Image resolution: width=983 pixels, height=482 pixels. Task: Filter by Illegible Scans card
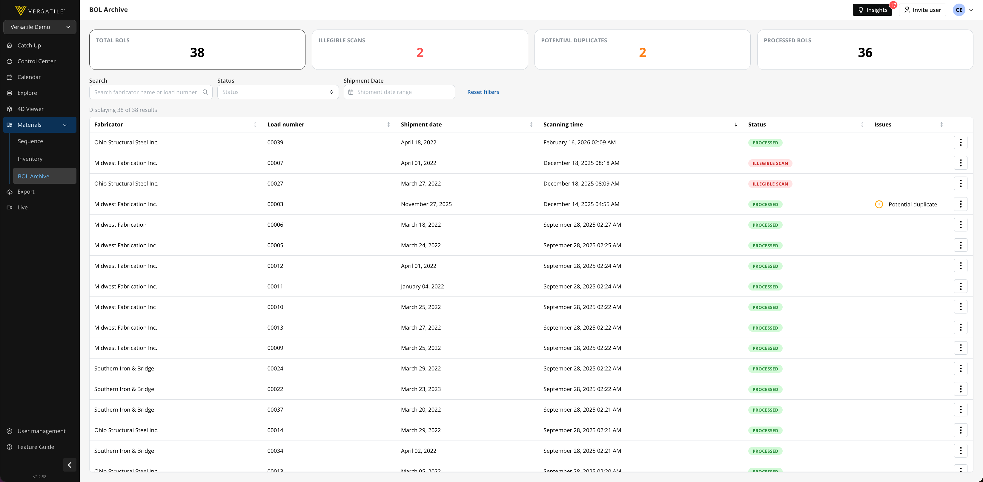[420, 50]
